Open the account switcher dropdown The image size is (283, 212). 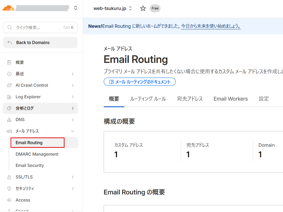[x=76, y=8]
